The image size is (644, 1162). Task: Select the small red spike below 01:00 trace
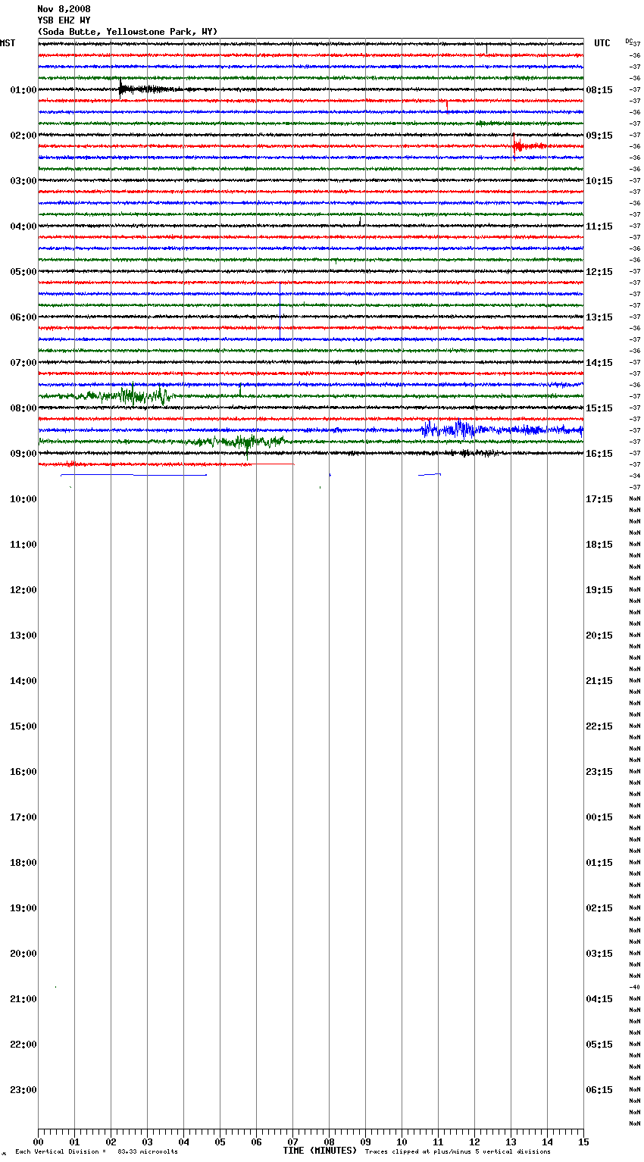click(x=447, y=105)
